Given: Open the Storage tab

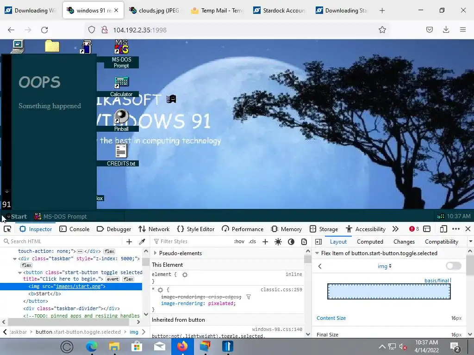Looking at the screenshot, I should pyautogui.click(x=324, y=229).
